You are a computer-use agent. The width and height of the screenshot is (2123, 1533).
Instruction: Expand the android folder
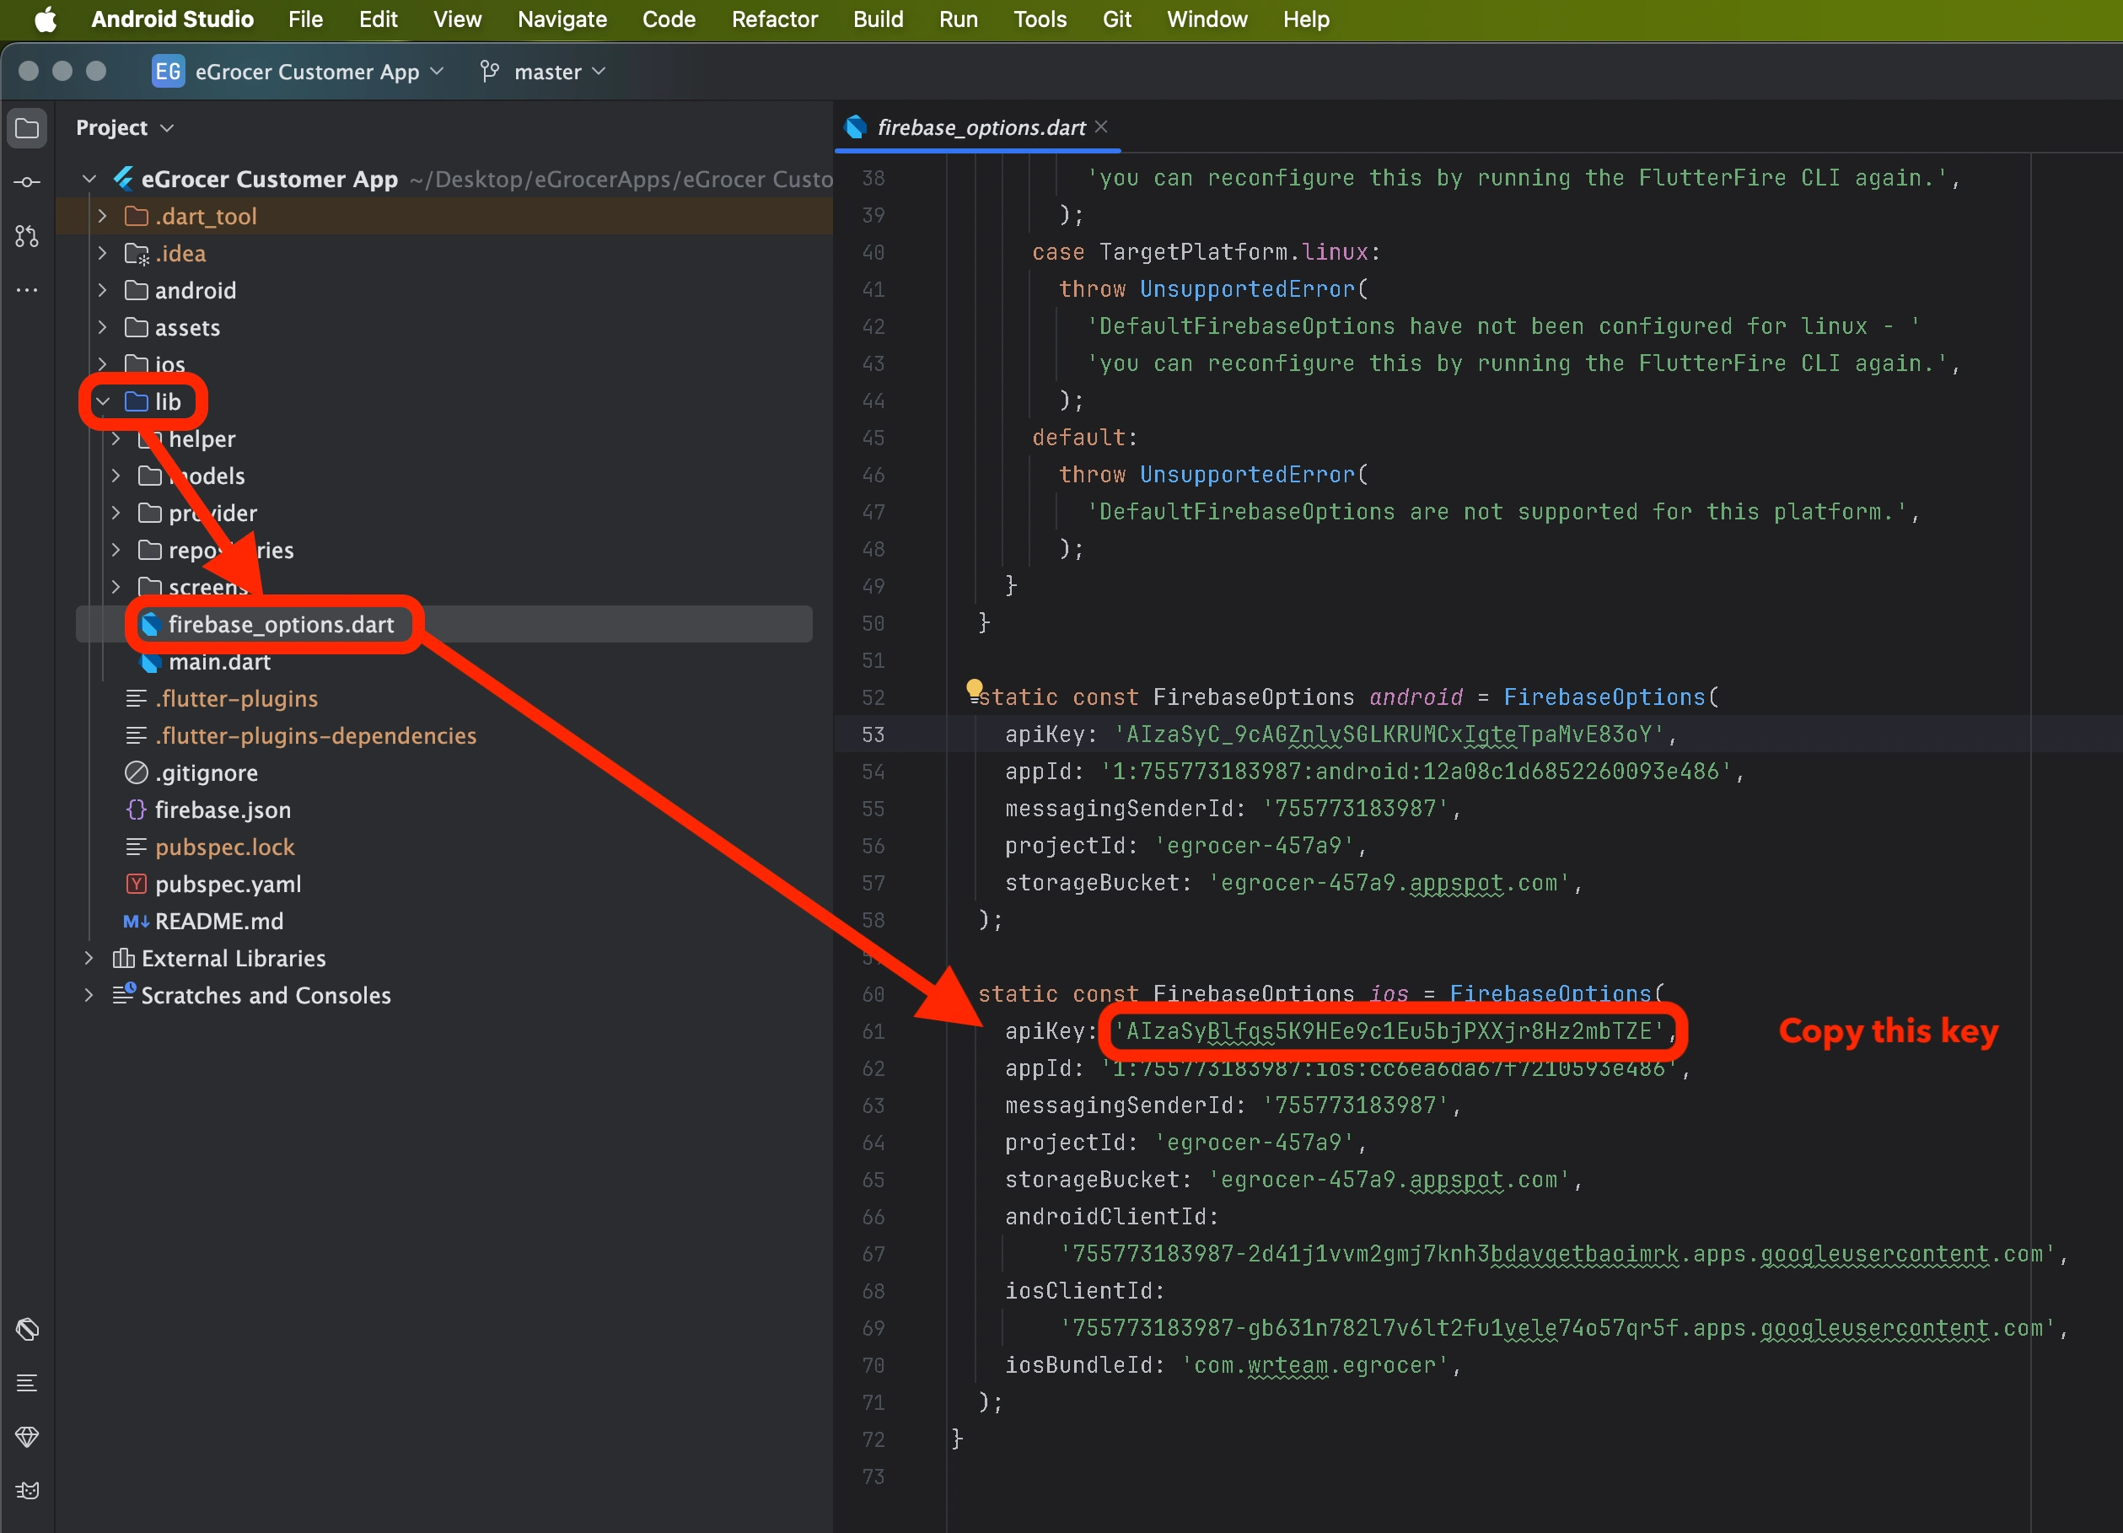102,290
